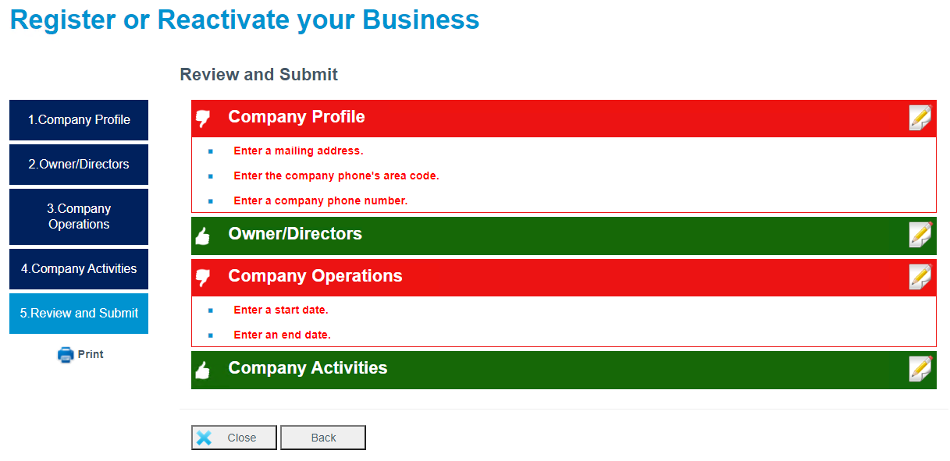
Task: Click the Close button
Action: click(x=234, y=438)
